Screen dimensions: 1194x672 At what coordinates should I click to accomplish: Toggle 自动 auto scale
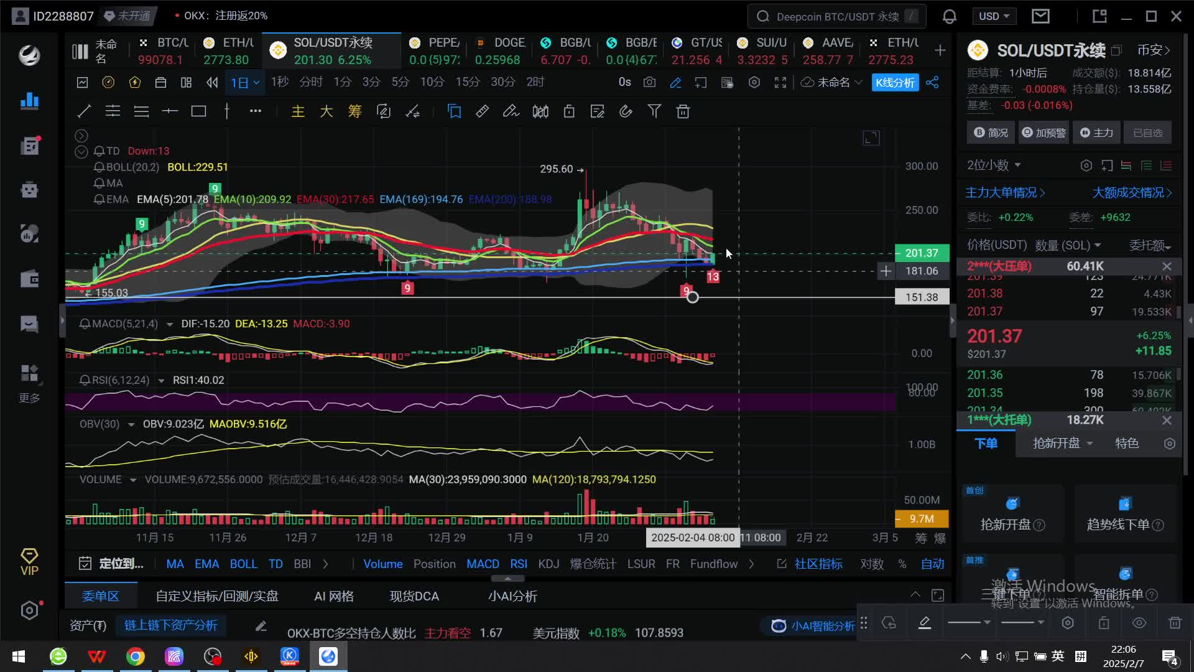(932, 564)
